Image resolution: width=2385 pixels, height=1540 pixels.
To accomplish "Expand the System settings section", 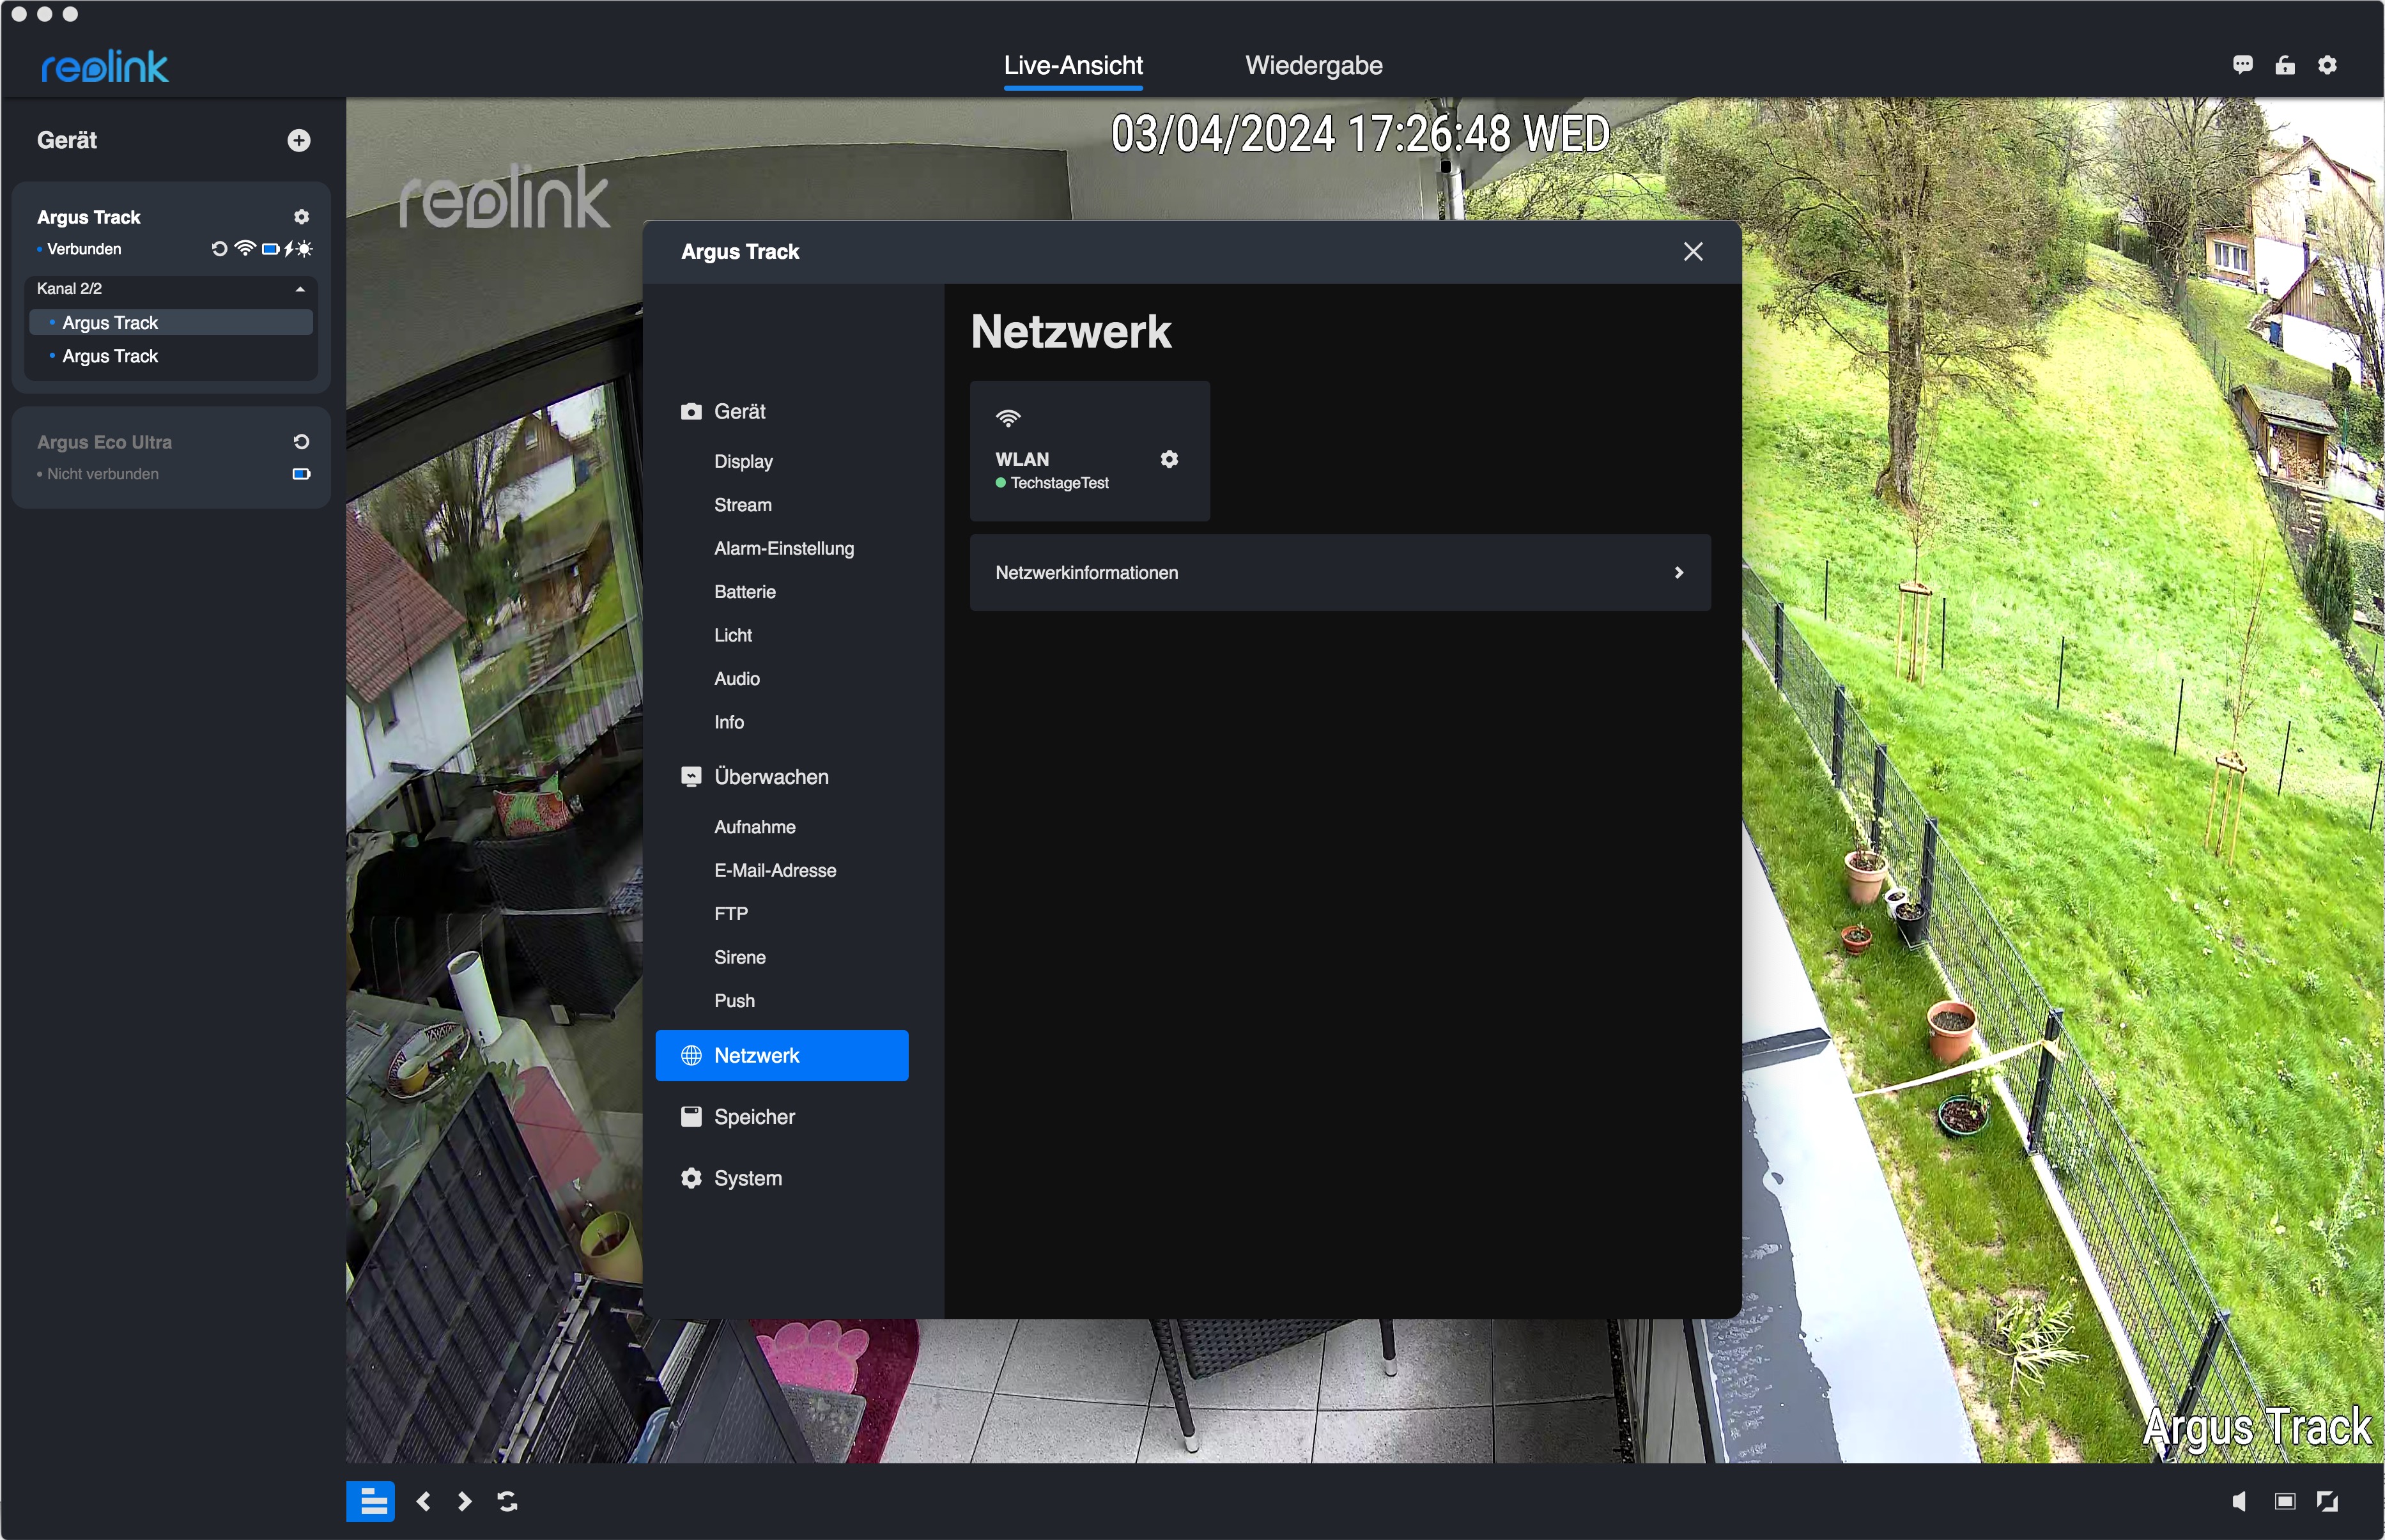I will [747, 1178].
